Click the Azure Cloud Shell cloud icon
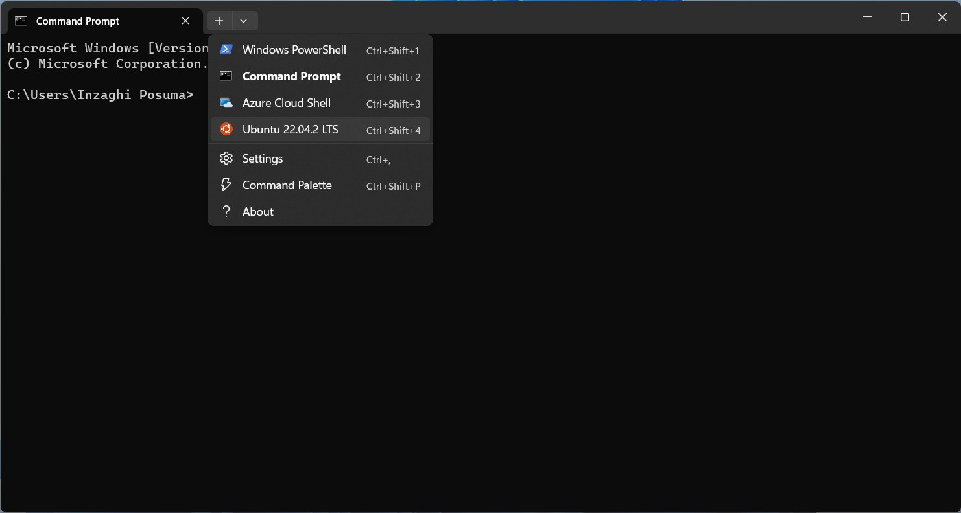 226,103
